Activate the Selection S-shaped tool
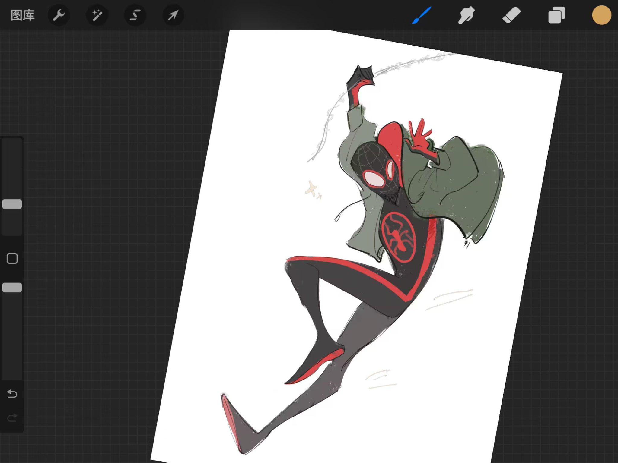 (x=135, y=15)
